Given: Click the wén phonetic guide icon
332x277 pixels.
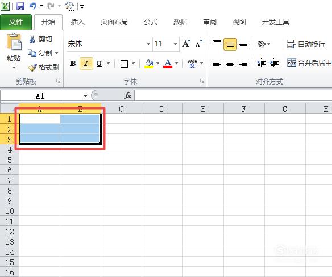Looking at the screenshot, I should tap(192, 63).
